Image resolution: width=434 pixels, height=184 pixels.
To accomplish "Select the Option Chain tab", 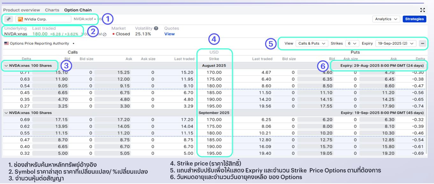I will (x=78, y=10).
